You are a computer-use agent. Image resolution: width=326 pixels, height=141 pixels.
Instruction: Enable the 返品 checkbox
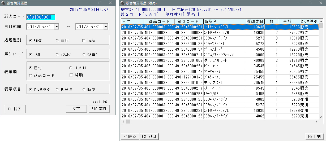[84, 41]
